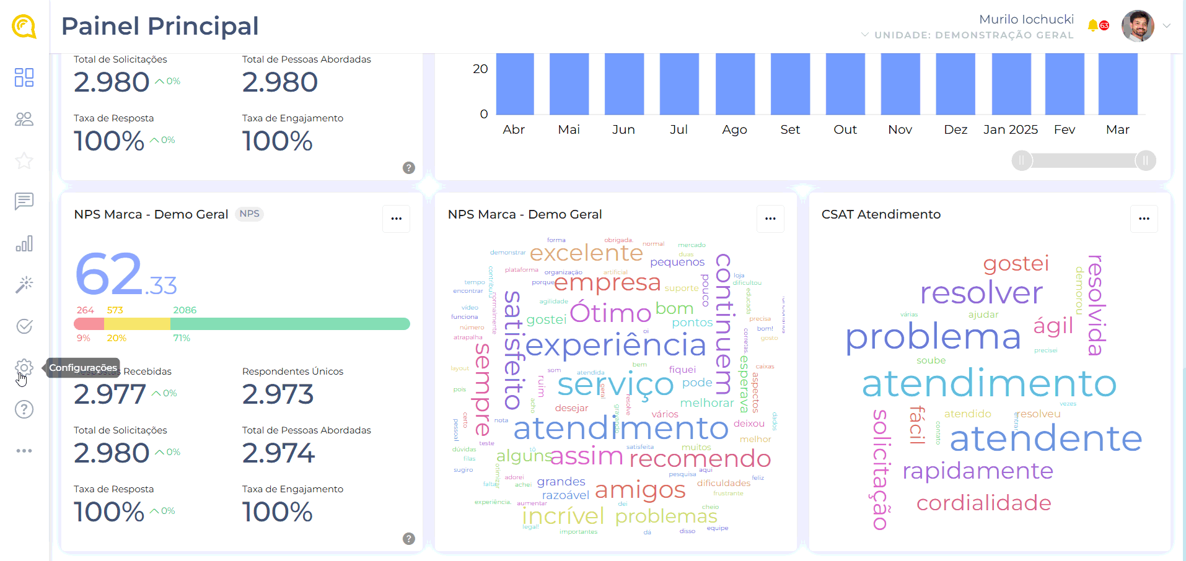Open the dashboard grid icon in the sidebar
Image resolution: width=1186 pixels, height=561 pixels.
24,77
